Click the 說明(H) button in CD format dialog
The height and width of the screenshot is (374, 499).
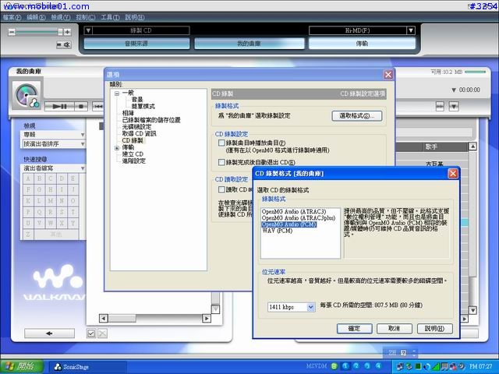click(x=435, y=329)
